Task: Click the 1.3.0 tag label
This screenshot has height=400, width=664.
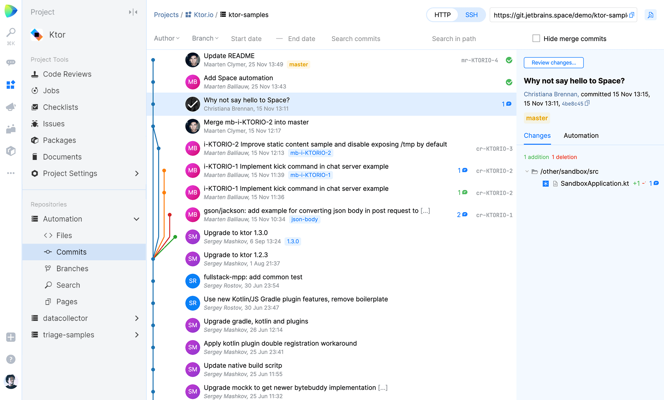Action: coord(293,241)
